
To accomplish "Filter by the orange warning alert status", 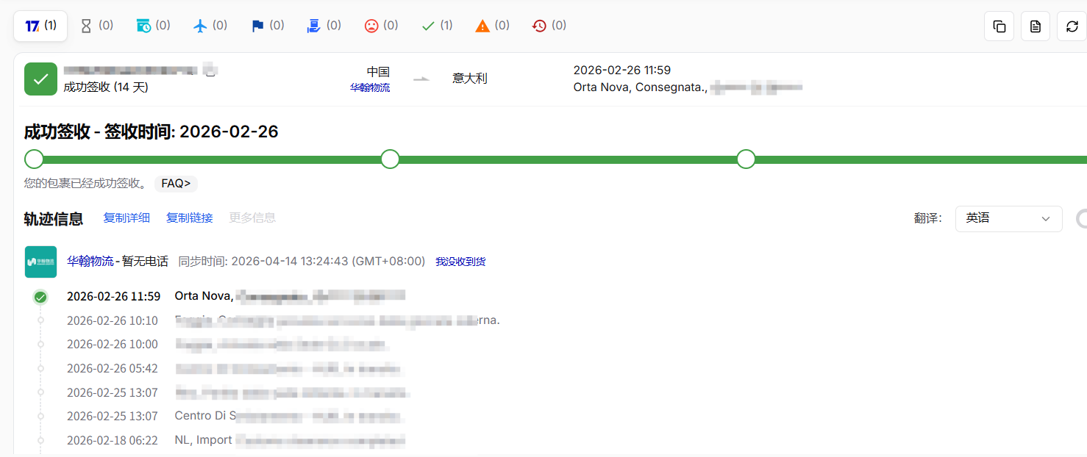I will pyautogui.click(x=492, y=26).
